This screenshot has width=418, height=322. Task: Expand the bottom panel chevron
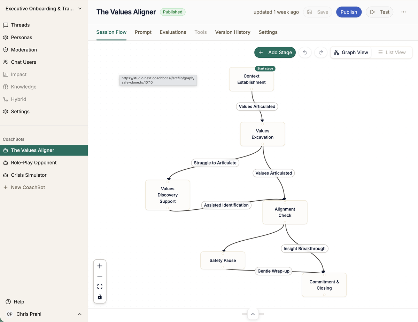pyautogui.click(x=253, y=314)
